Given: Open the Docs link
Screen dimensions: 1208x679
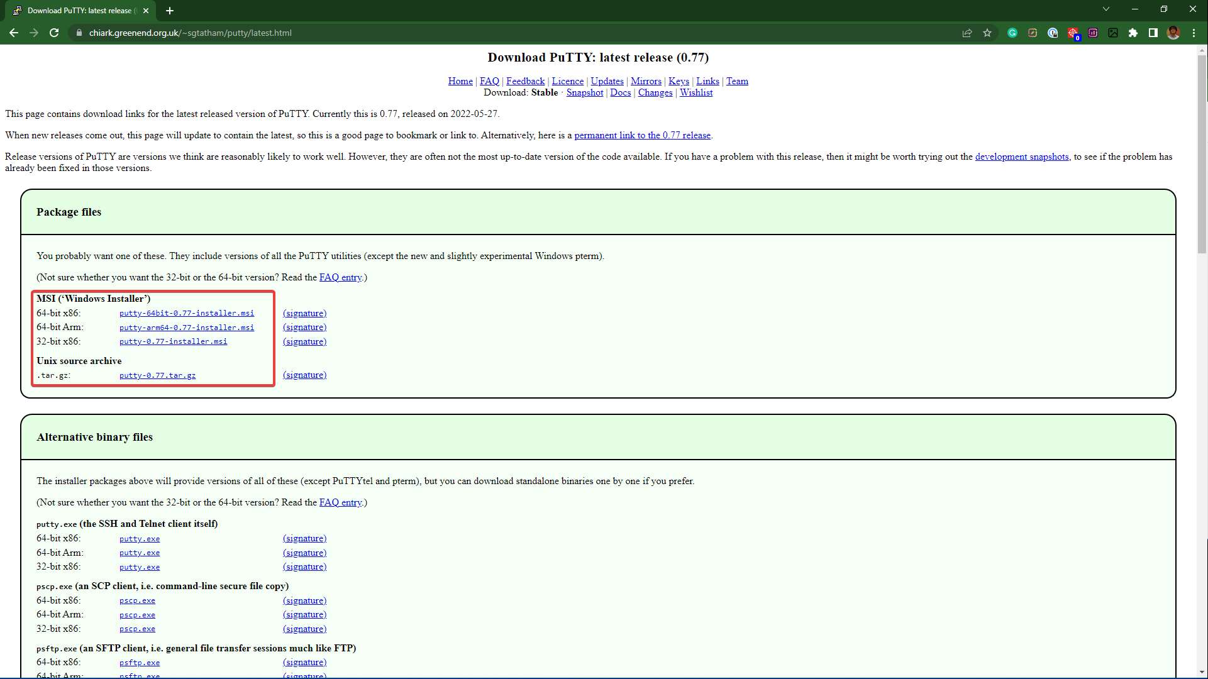Looking at the screenshot, I should tap(620, 92).
